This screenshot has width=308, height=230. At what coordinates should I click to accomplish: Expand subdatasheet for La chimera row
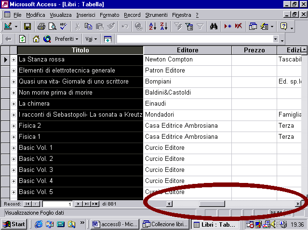(13, 104)
